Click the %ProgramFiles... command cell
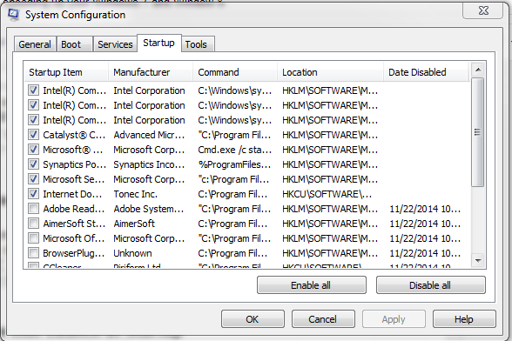Screen dimensions: 512x341 point(235,164)
